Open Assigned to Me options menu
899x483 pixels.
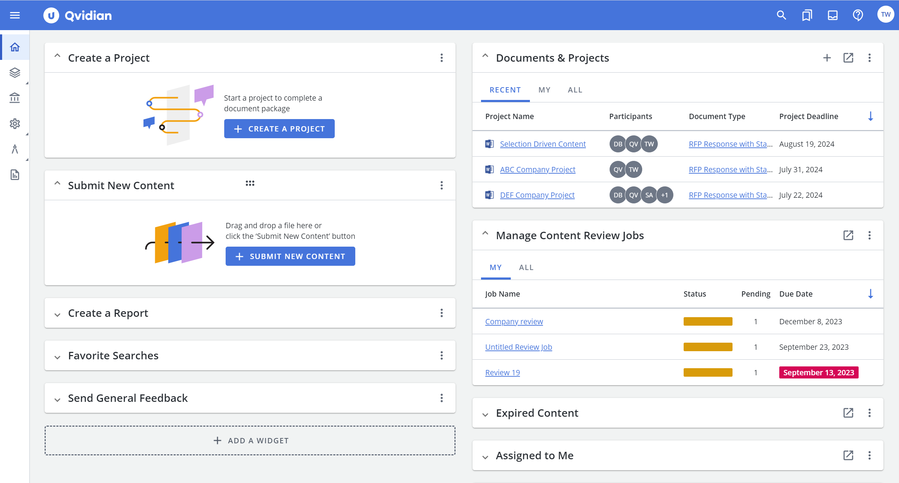tap(870, 455)
